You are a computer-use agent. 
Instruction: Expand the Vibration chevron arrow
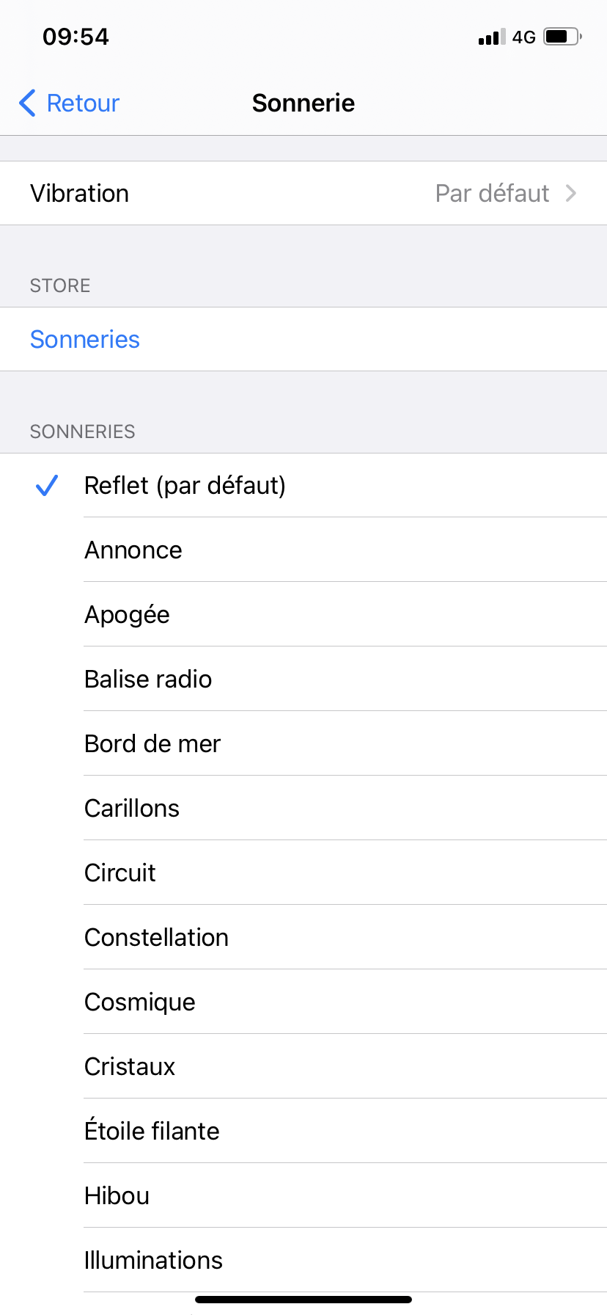coord(571,193)
